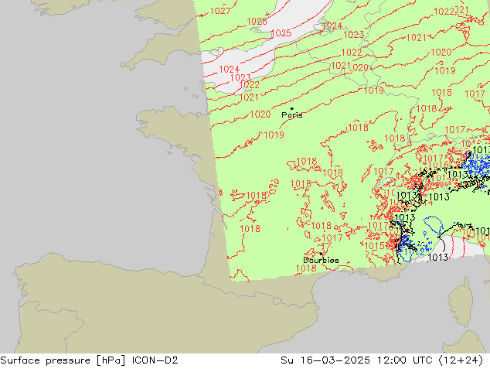Click the 'Surface pressure [hPa] ICON-D2' caption
This screenshot has height=379, width=490.
pyautogui.click(x=89, y=360)
